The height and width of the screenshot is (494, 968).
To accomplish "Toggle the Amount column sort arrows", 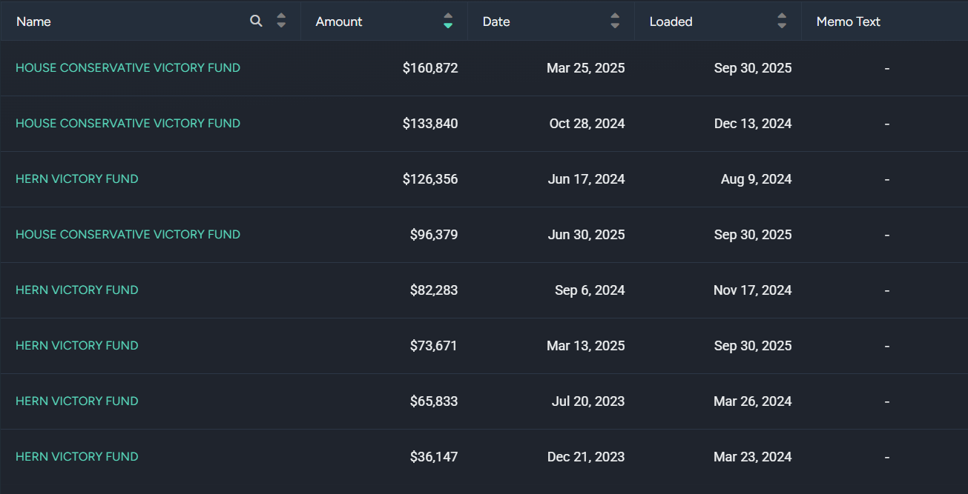I will pyautogui.click(x=448, y=21).
